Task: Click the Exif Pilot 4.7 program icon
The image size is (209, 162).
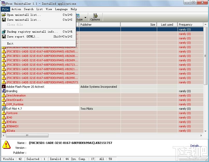Action: (x=4, y=109)
